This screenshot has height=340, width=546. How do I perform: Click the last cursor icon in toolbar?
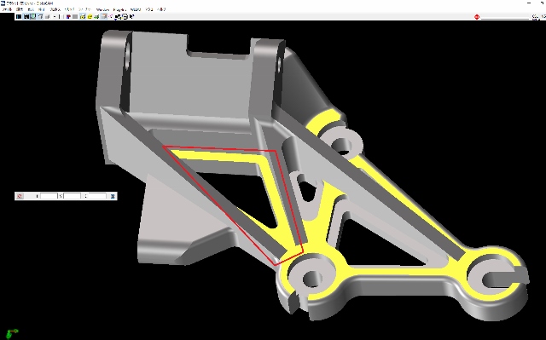point(132,16)
